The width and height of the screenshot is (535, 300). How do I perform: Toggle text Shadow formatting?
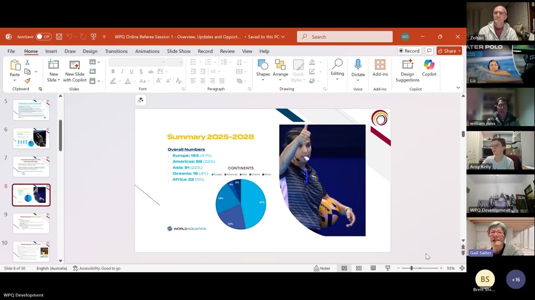[141, 71]
